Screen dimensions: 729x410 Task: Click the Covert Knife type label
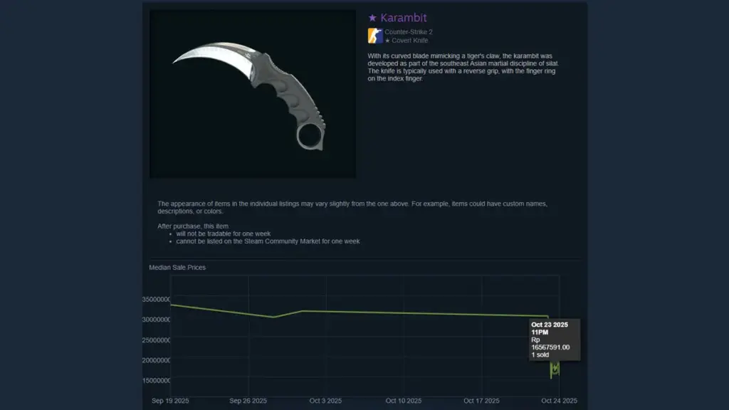click(407, 41)
